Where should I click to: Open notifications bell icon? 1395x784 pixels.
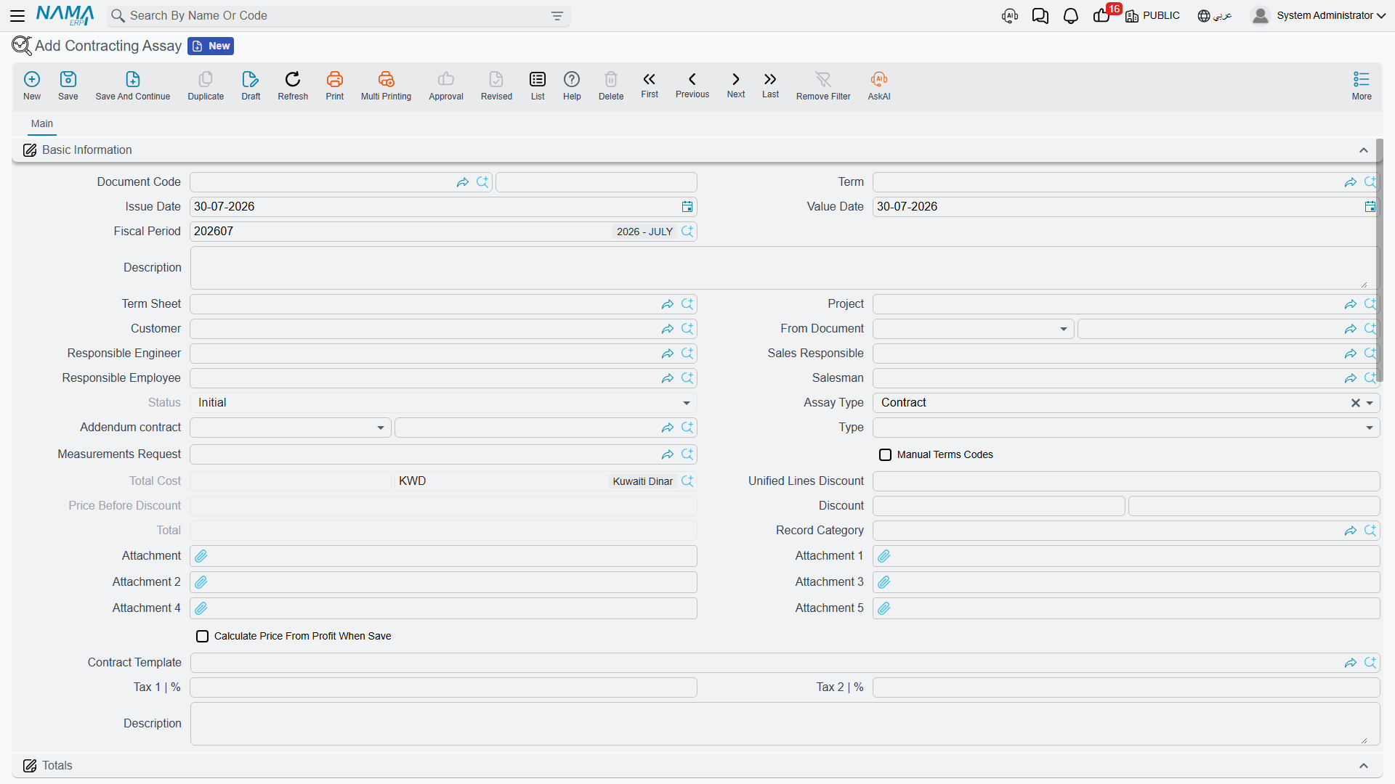point(1071,16)
